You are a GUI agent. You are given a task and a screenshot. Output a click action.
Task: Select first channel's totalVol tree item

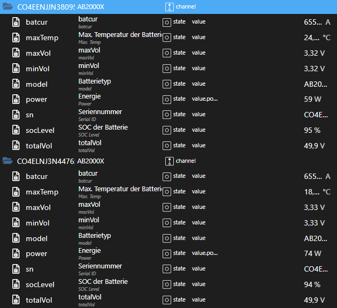click(x=39, y=146)
